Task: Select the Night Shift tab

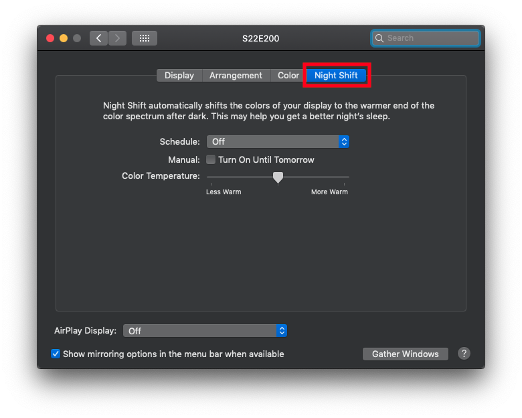Action: (336, 76)
